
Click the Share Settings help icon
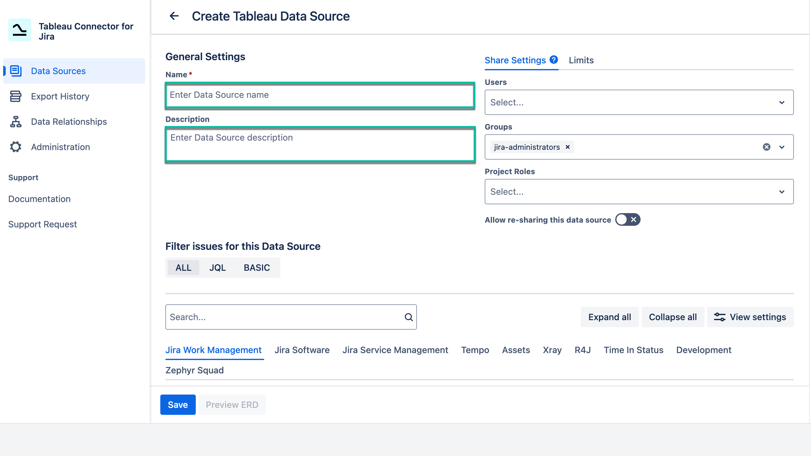pyautogui.click(x=554, y=60)
